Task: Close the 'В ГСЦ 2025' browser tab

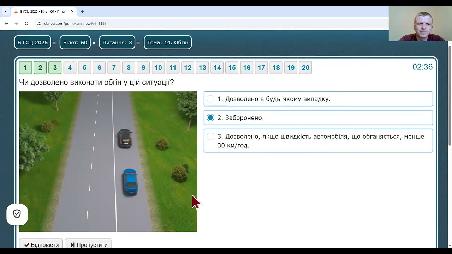Action: (72, 11)
